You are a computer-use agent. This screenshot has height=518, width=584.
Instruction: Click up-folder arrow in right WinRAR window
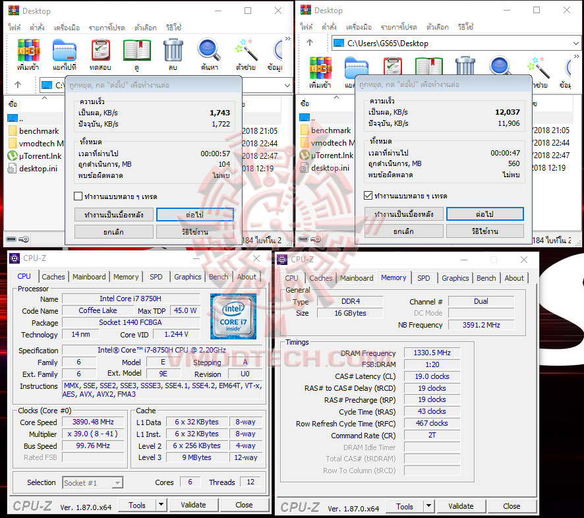(x=310, y=42)
